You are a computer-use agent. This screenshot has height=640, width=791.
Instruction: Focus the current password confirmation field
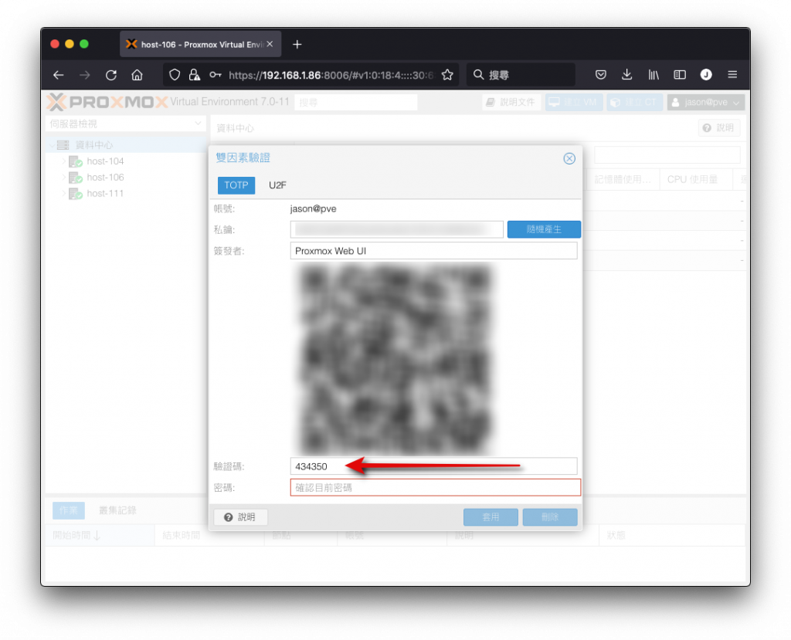coord(436,488)
